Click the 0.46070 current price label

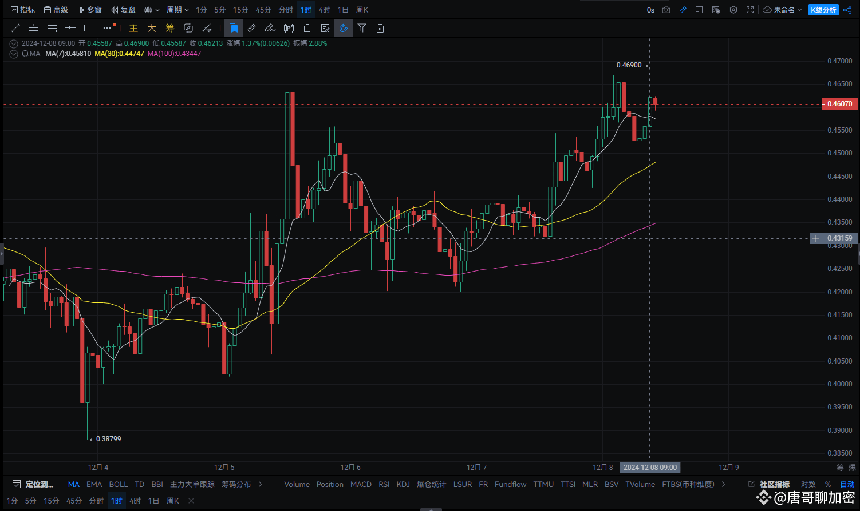pyautogui.click(x=839, y=104)
